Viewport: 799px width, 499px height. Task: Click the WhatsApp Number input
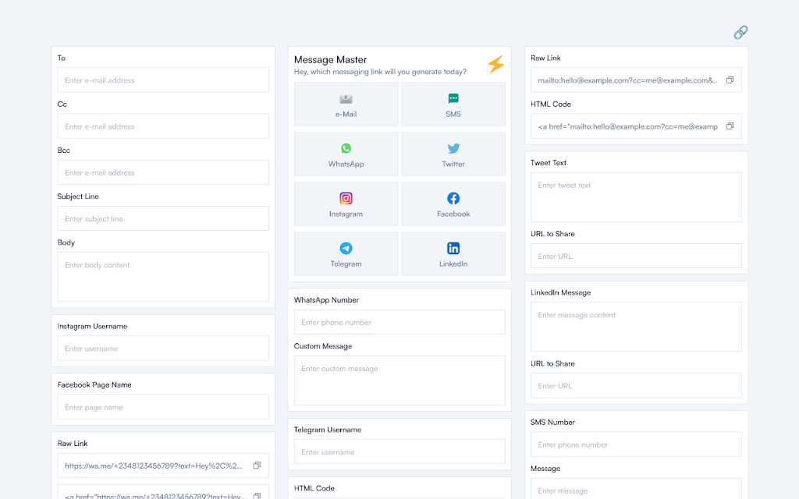pos(399,322)
